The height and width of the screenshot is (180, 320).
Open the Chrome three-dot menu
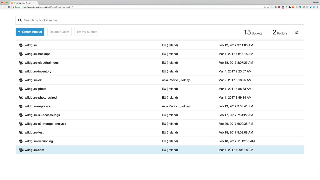click(318, 7)
